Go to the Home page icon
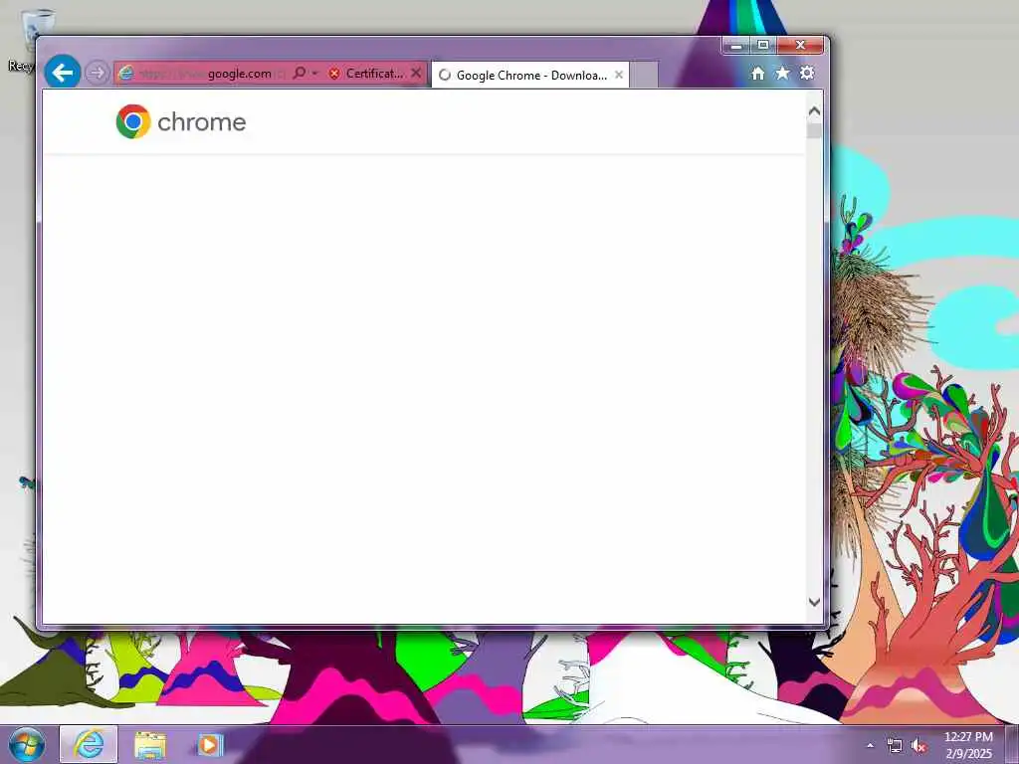The width and height of the screenshot is (1019, 764). click(757, 73)
